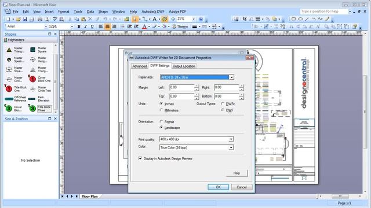Image resolution: width=371 pixels, height=208 pixels.
Task: Select Portrait orientation
Action: click(x=161, y=122)
